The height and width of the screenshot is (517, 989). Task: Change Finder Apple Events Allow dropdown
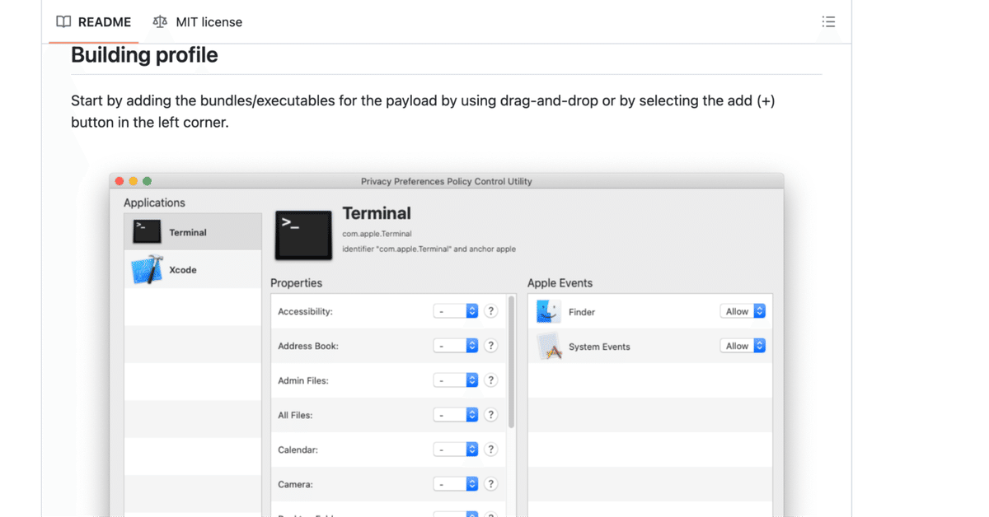743,311
